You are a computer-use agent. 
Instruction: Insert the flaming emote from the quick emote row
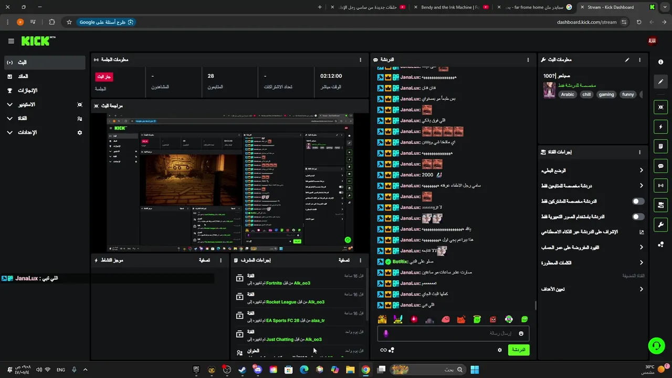(414, 319)
